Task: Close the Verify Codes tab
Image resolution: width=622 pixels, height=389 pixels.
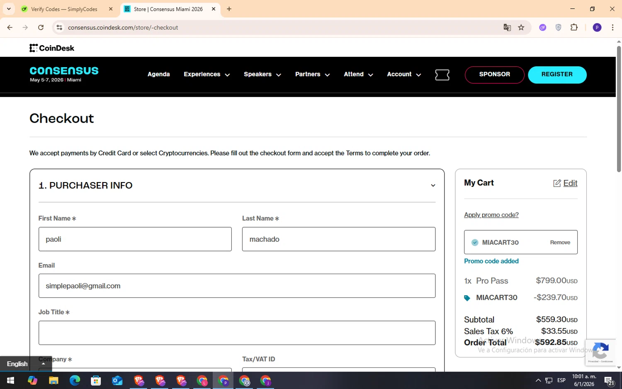Action: (111, 9)
